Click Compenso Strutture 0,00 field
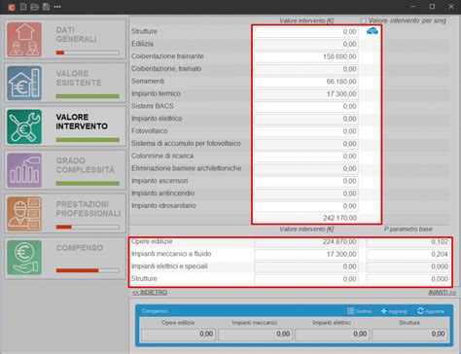 (x=409, y=335)
